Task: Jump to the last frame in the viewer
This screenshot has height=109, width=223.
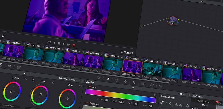Action: click(x=69, y=45)
